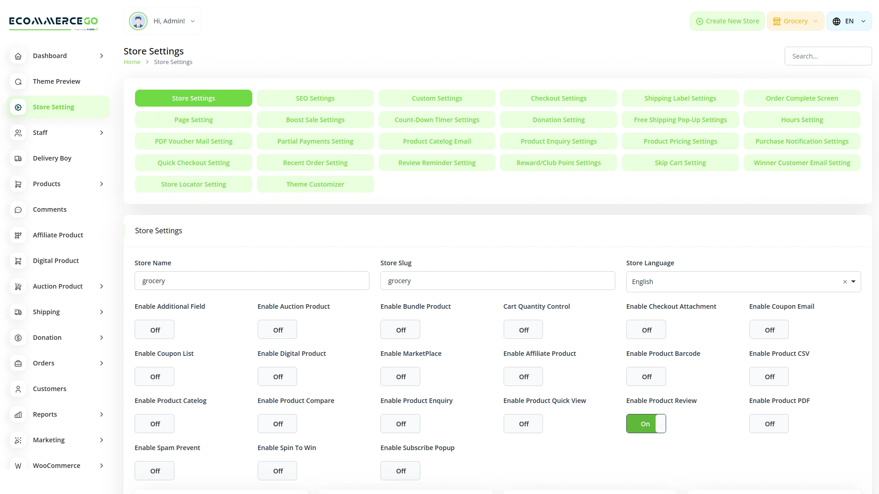
Task: Click the Comments bubble icon
Action: [x=18, y=209]
